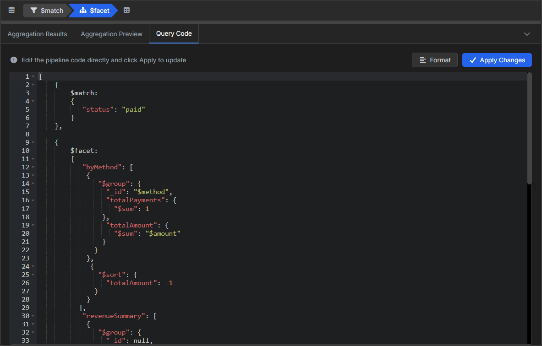Click the "byMethod" key text
This screenshot has width=542, height=346.
coord(102,167)
